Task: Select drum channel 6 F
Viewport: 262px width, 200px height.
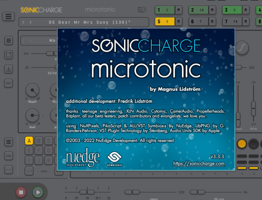Action: click(198, 22)
